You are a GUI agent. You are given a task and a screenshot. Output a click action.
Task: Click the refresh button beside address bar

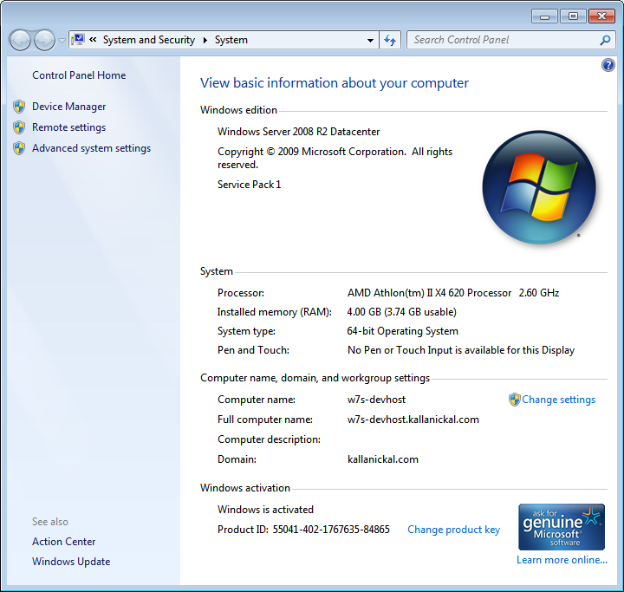[391, 40]
